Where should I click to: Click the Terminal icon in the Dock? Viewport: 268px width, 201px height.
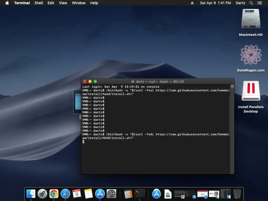[140, 194]
